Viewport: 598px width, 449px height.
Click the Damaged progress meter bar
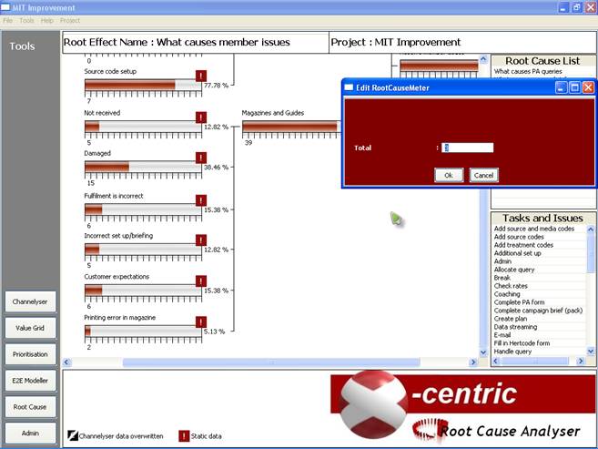pos(142,168)
